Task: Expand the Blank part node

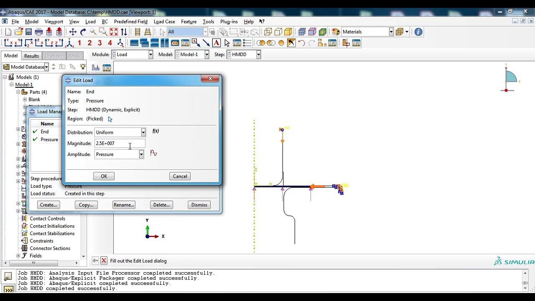Action: (25, 99)
